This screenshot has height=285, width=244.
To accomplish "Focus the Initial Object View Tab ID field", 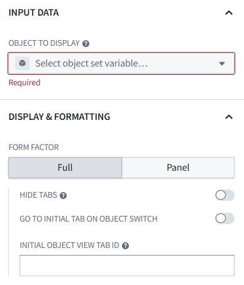I will point(127,266).
